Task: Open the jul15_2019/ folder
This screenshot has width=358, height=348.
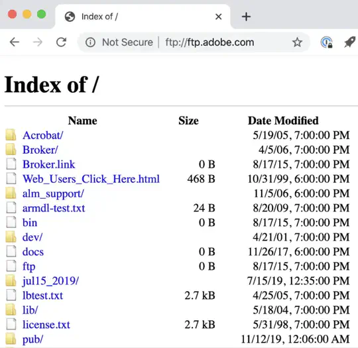Action: pyautogui.click(x=50, y=281)
